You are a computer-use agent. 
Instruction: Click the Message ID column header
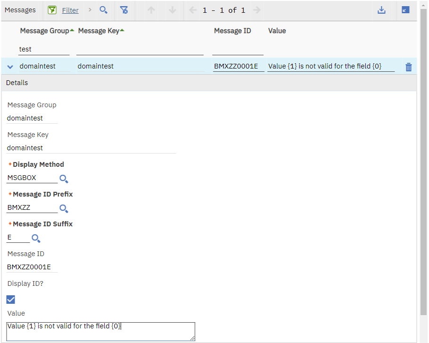pyautogui.click(x=232, y=31)
